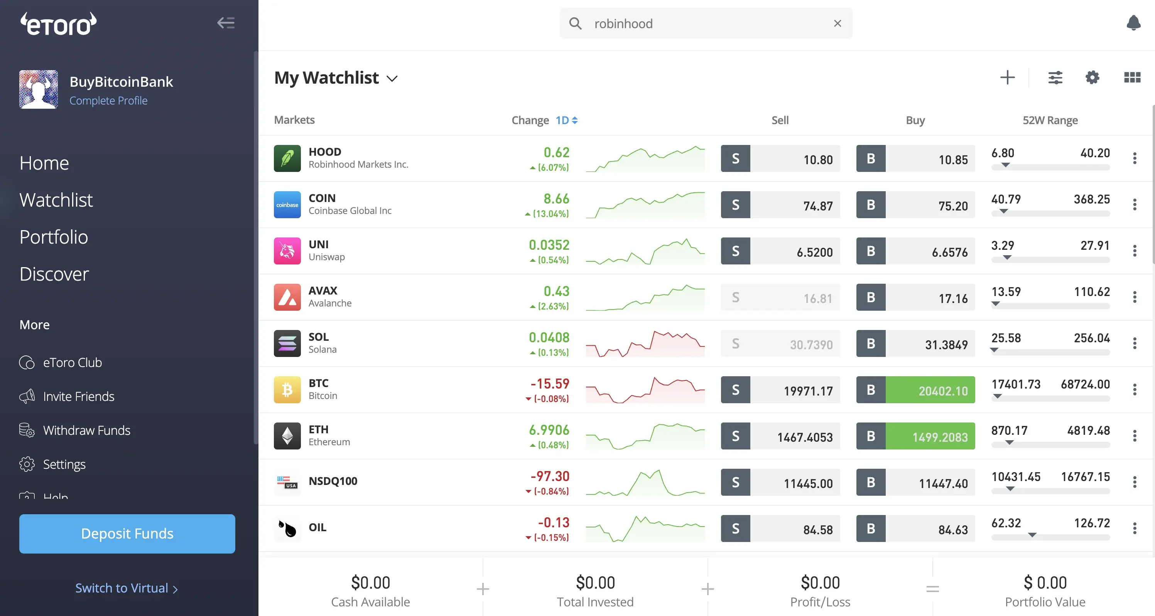Switch to grid view icon
This screenshot has width=1155, height=616.
(1132, 77)
